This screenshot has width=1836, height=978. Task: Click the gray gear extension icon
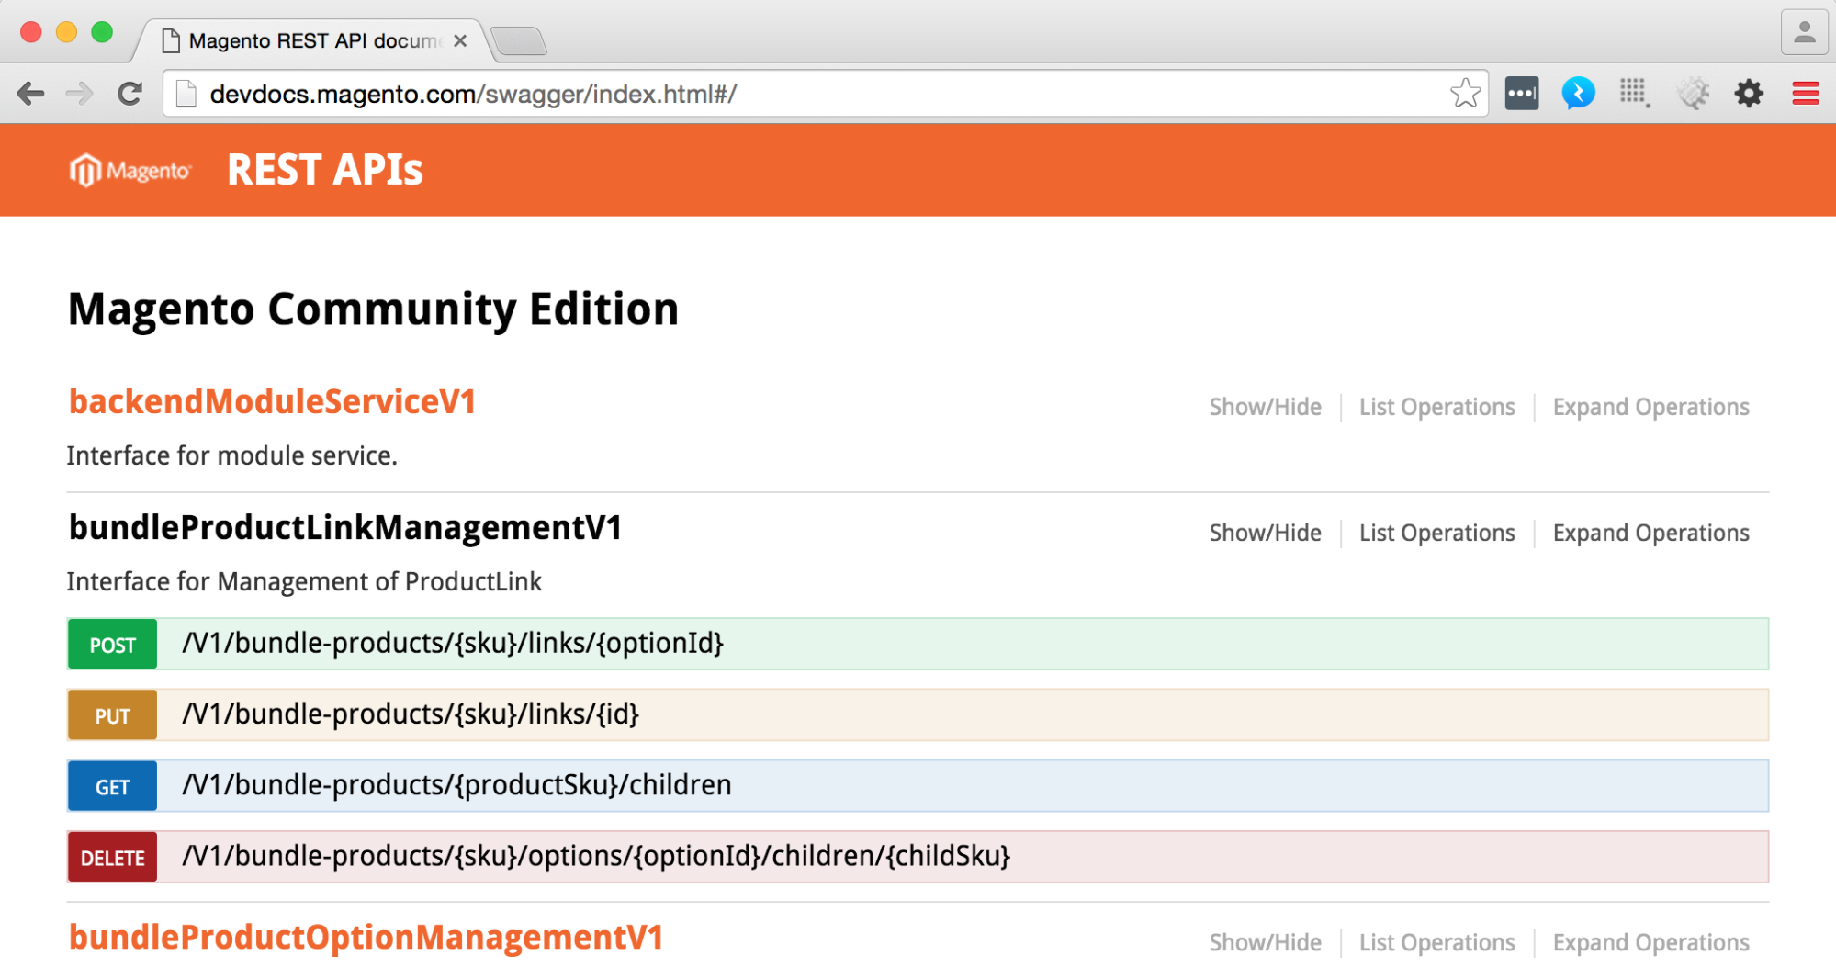coord(1693,93)
